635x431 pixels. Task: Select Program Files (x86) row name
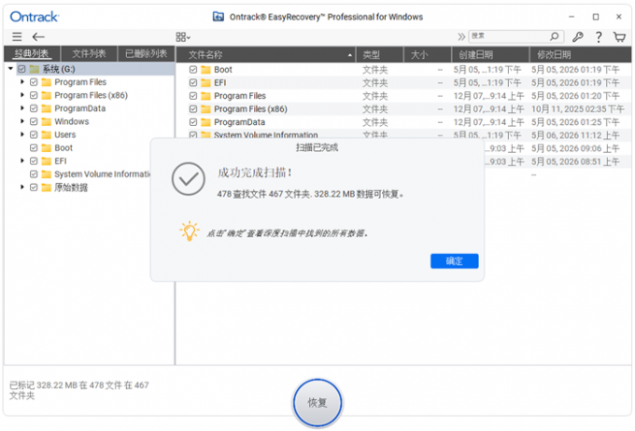tap(250, 109)
